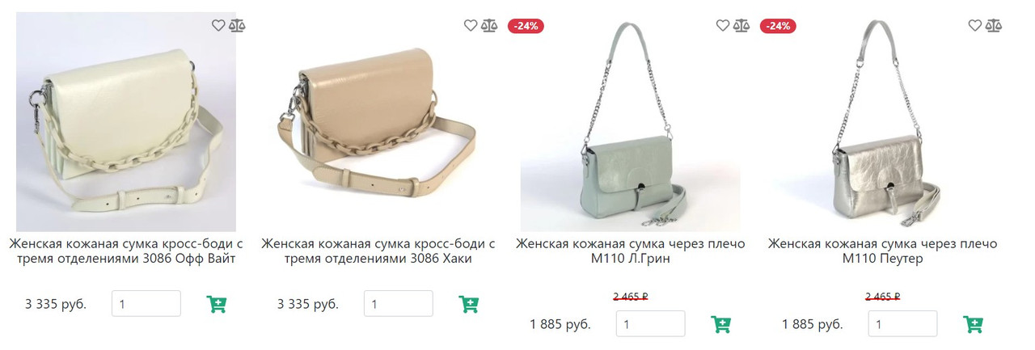This screenshot has width=1035, height=350.
Task: Click compare scales on M110 Л.Грин bag
Action: (741, 25)
